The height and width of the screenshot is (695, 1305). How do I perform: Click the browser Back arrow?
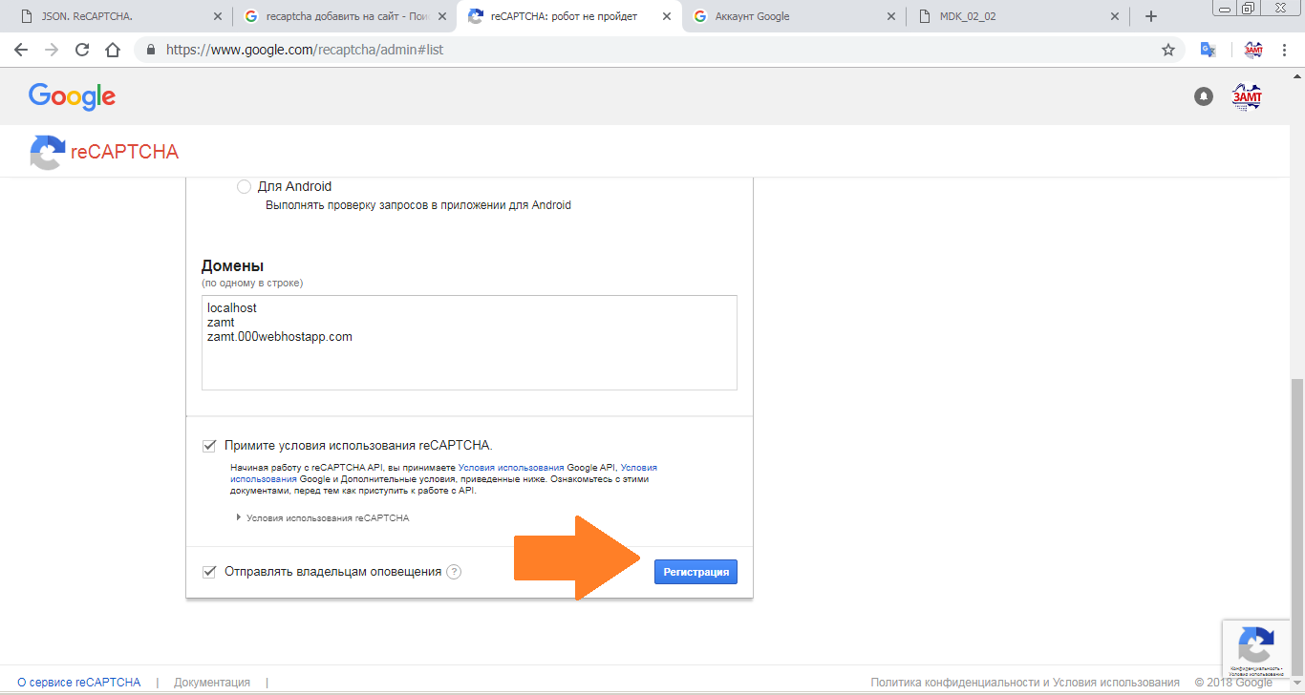coord(21,50)
